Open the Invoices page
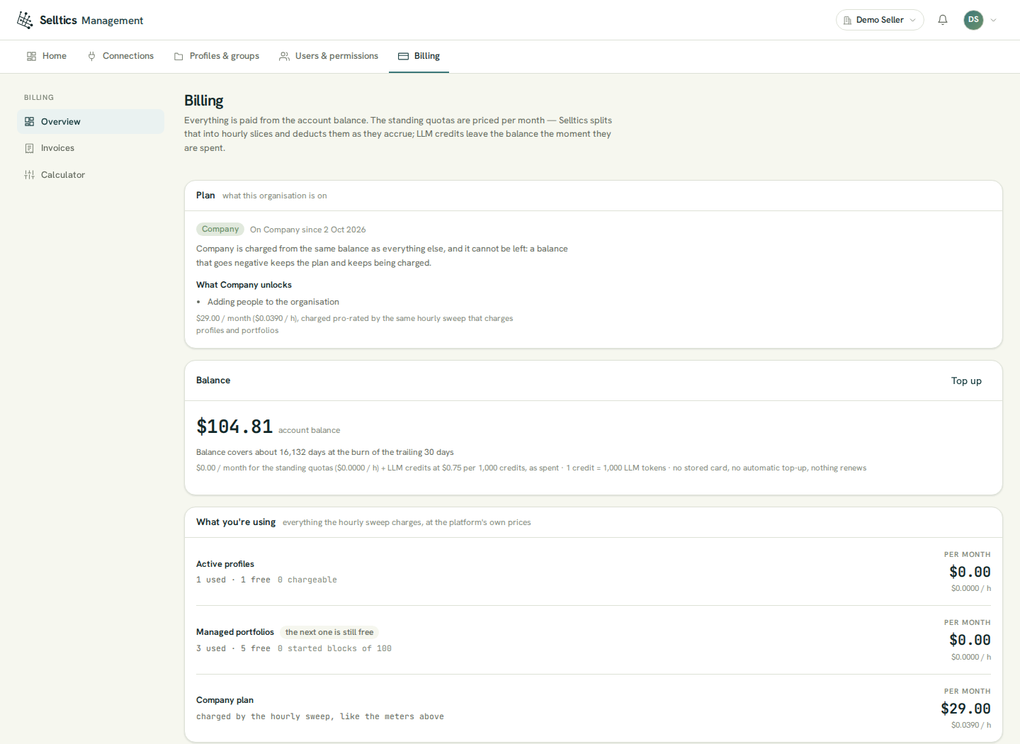This screenshot has width=1020, height=744. coord(91,148)
